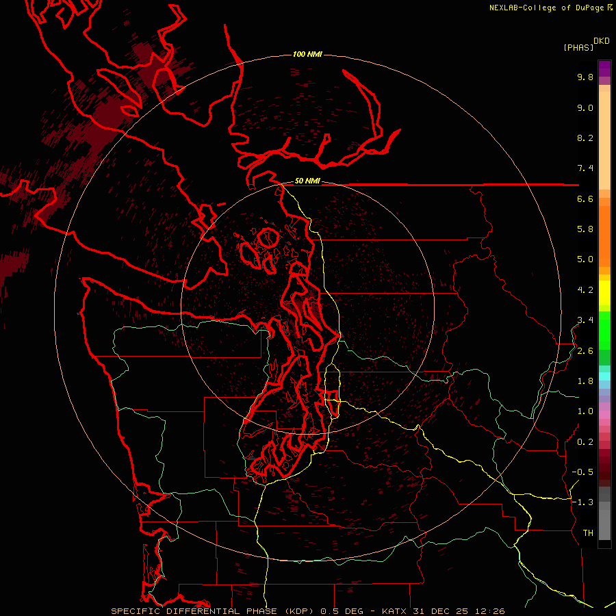Click the 1.0 value on color scale

click(585, 411)
